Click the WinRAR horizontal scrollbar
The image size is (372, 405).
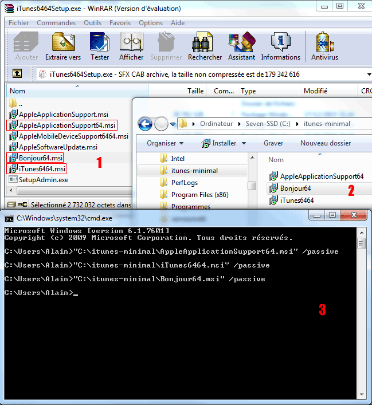click(x=74, y=191)
